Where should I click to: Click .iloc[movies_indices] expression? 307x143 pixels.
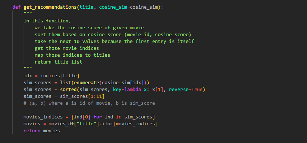[x=128, y=124]
